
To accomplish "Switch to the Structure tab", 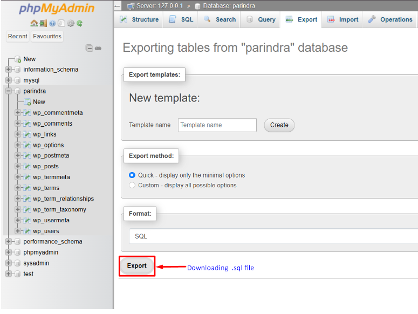I will pos(138,19).
